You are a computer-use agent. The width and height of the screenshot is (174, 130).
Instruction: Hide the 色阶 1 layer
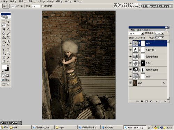tap(130, 63)
